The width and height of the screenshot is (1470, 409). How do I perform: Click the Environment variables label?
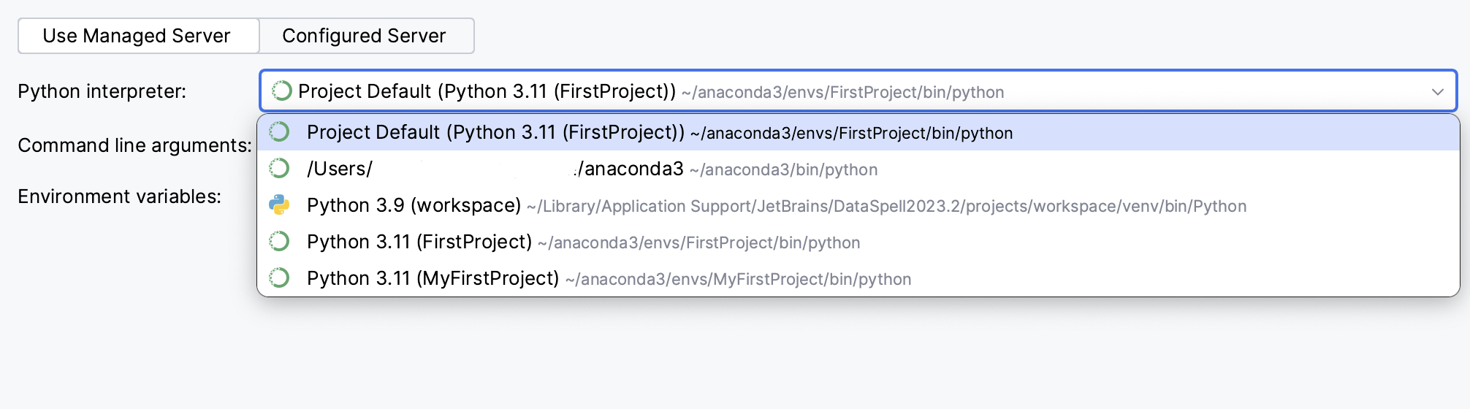(x=119, y=196)
